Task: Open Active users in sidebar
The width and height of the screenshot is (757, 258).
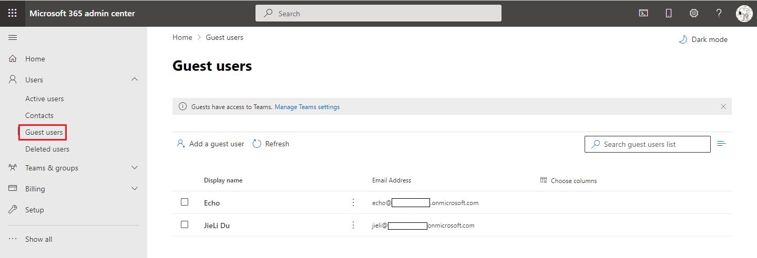Action: point(45,99)
